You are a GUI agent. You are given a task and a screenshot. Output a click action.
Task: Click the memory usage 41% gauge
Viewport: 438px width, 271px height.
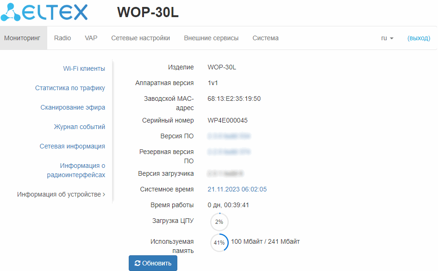coord(219,242)
